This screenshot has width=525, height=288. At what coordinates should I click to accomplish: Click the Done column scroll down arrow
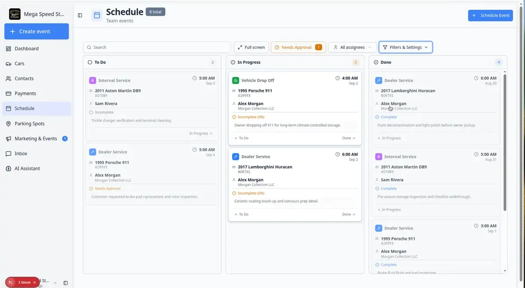point(505,270)
